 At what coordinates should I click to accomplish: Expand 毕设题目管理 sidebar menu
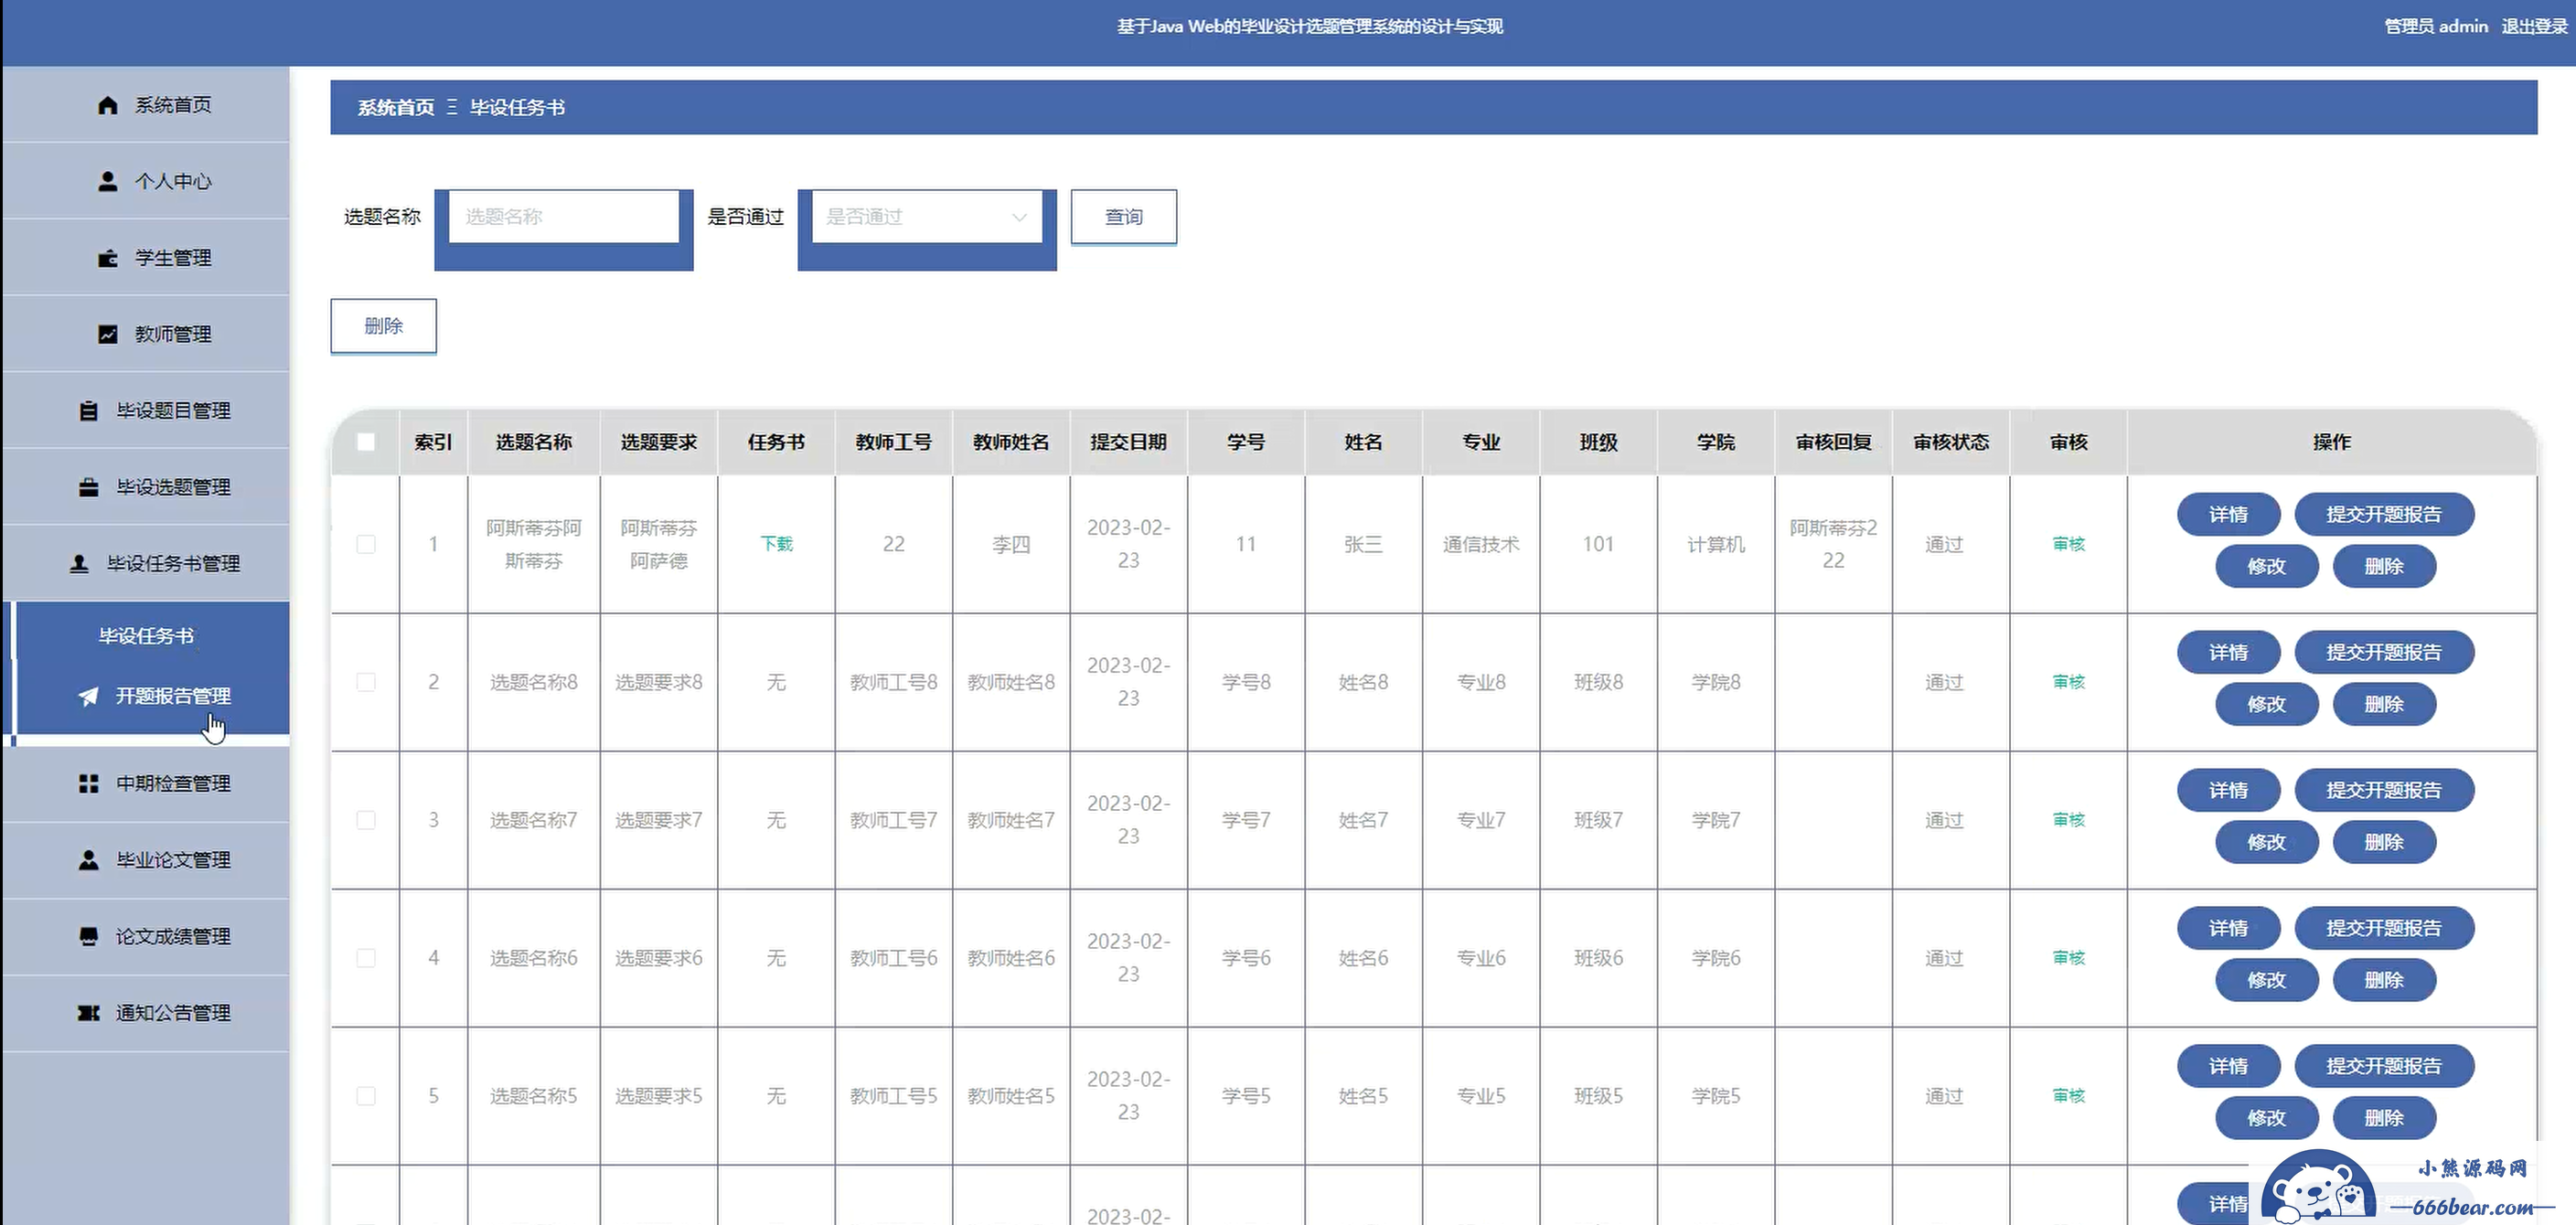click(146, 411)
